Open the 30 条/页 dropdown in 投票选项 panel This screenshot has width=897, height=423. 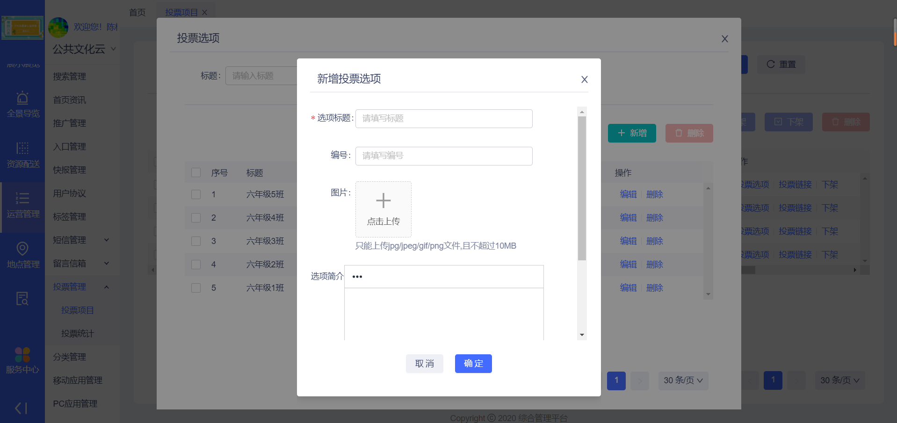(x=683, y=380)
